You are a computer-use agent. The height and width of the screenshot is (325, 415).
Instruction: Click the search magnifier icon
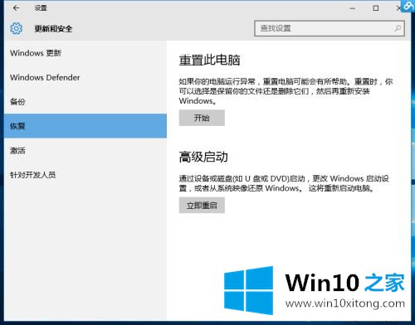[x=398, y=28]
